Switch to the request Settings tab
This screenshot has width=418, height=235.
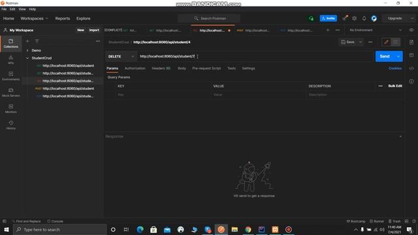click(x=248, y=68)
